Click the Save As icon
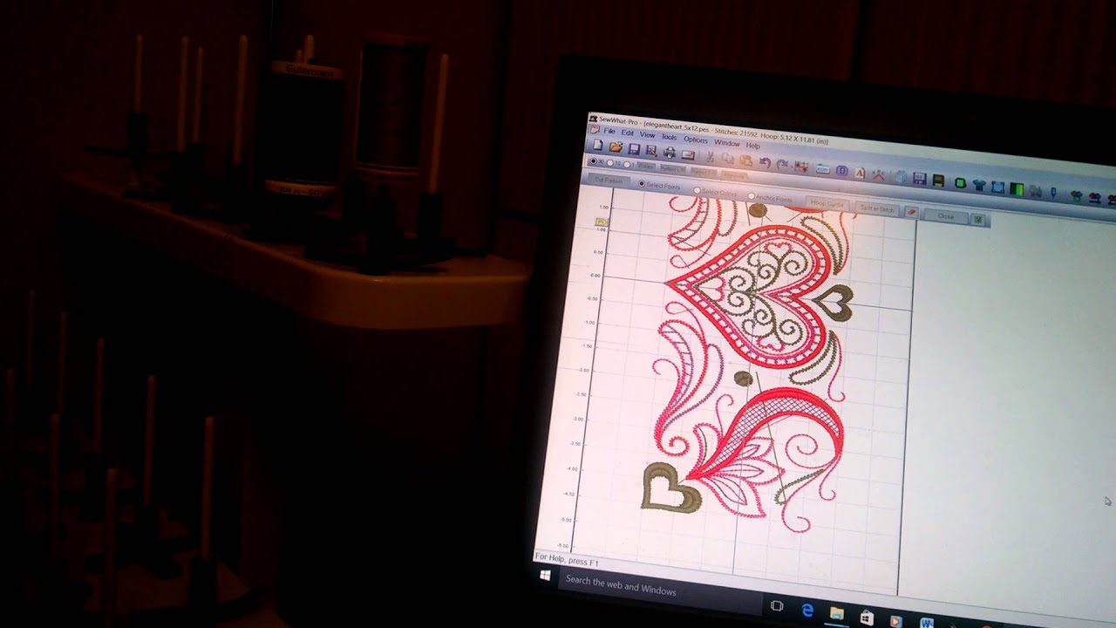The height and width of the screenshot is (628, 1116). click(650, 151)
